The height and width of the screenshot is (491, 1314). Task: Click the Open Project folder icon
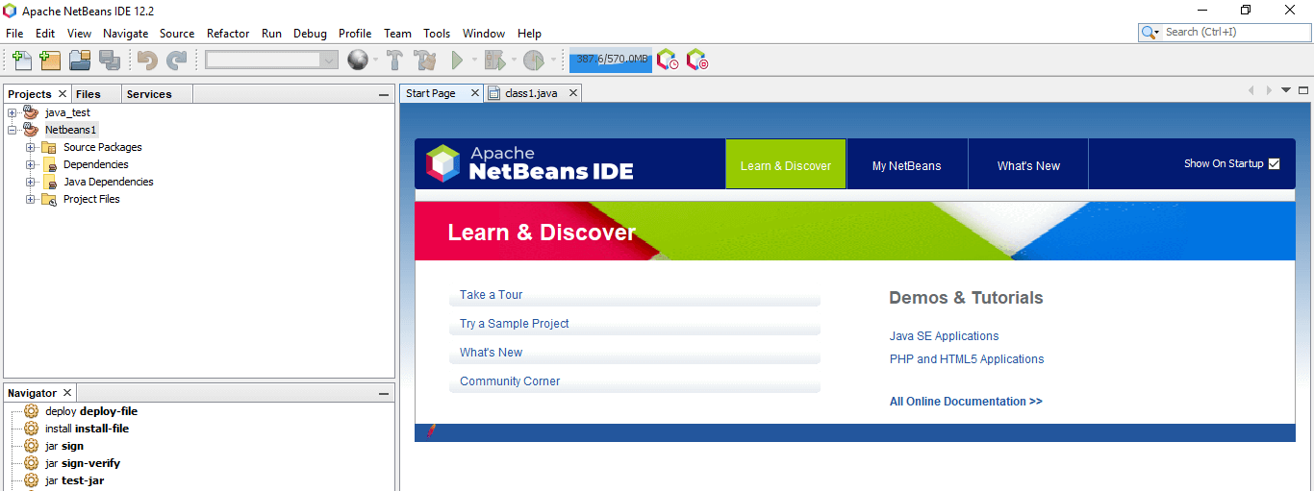pyautogui.click(x=80, y=61)
